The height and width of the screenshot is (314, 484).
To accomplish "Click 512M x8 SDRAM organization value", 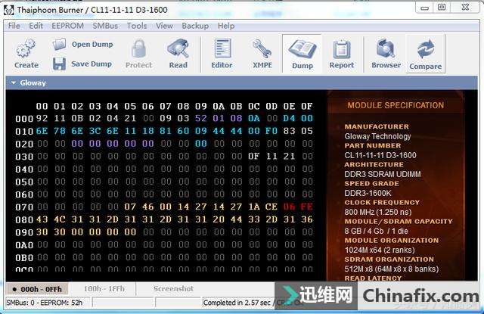I will (x=392, y=269).
